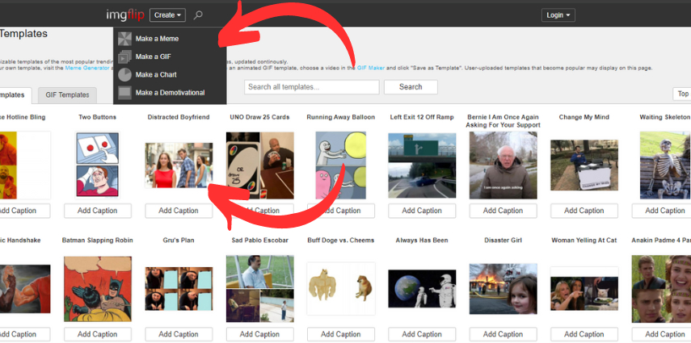
Task: Open the Create dropdown menu
Action: tap(168, 15)
